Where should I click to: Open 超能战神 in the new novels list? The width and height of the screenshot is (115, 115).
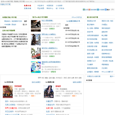click(104, 32)
